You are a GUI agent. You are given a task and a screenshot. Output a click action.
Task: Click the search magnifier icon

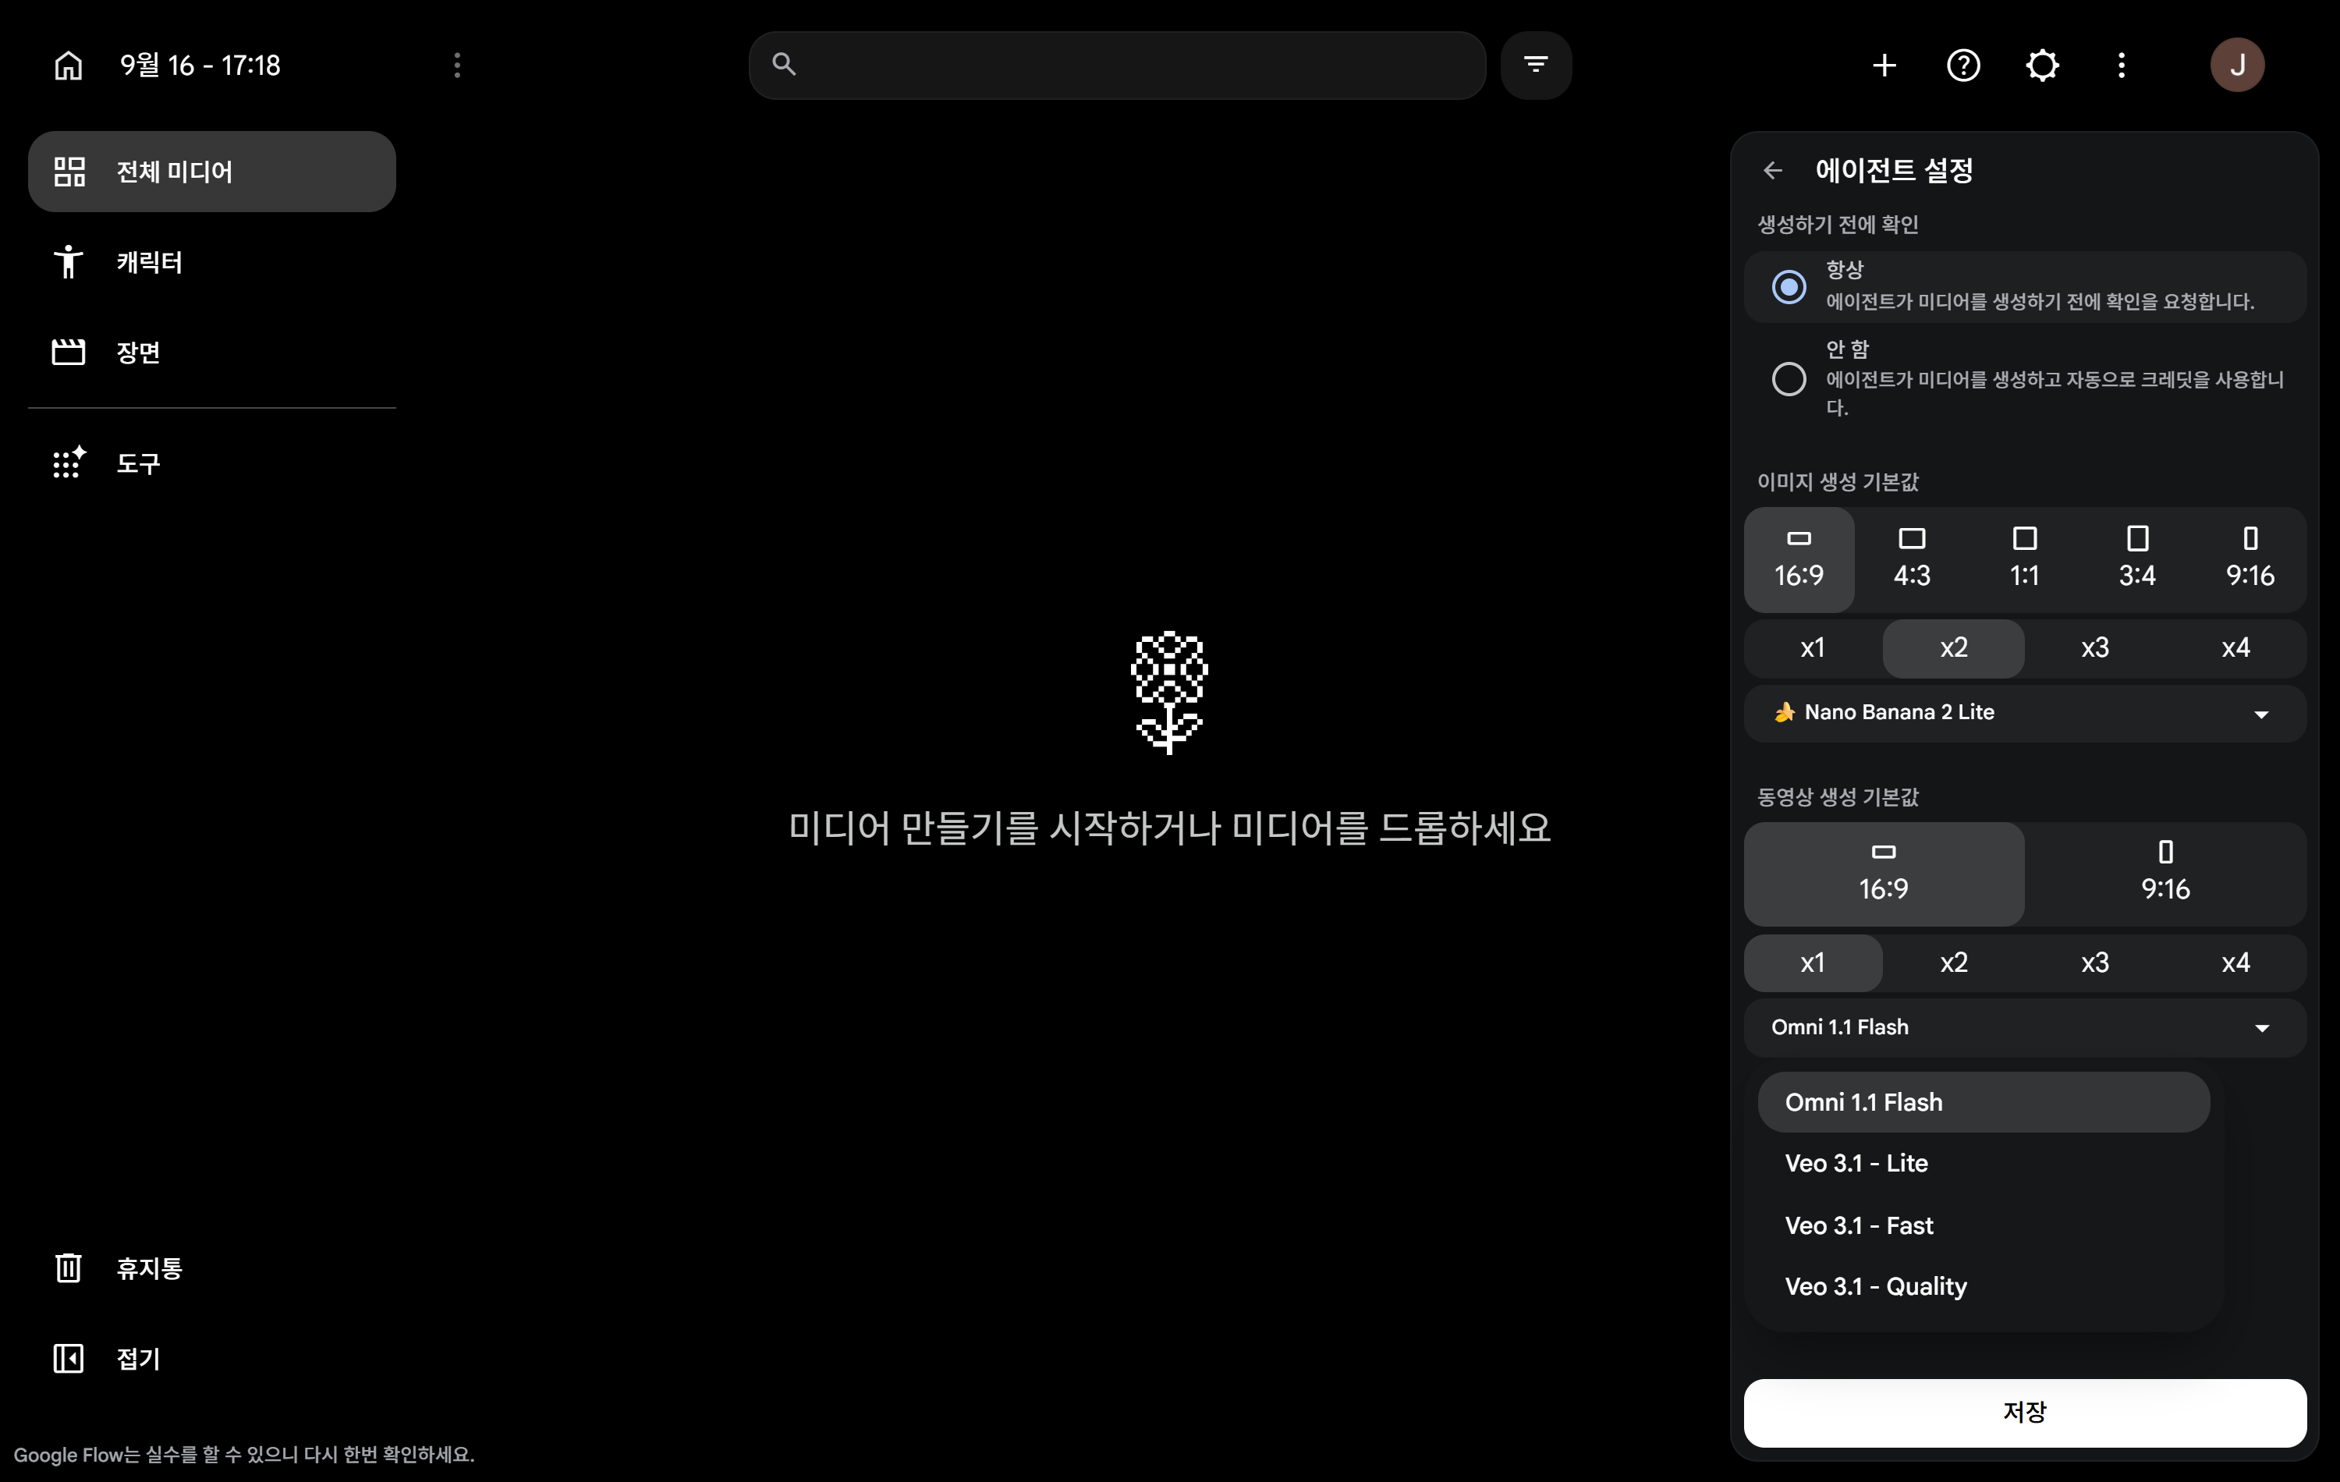pos(784,64)
